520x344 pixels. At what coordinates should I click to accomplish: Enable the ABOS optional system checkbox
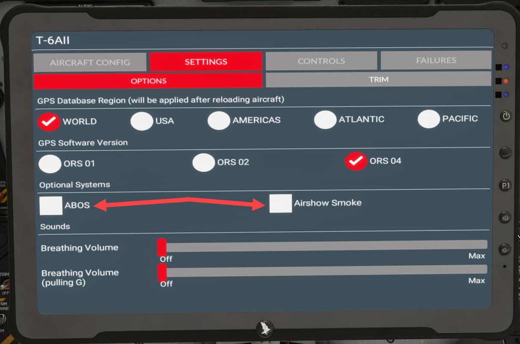(51, 205)
